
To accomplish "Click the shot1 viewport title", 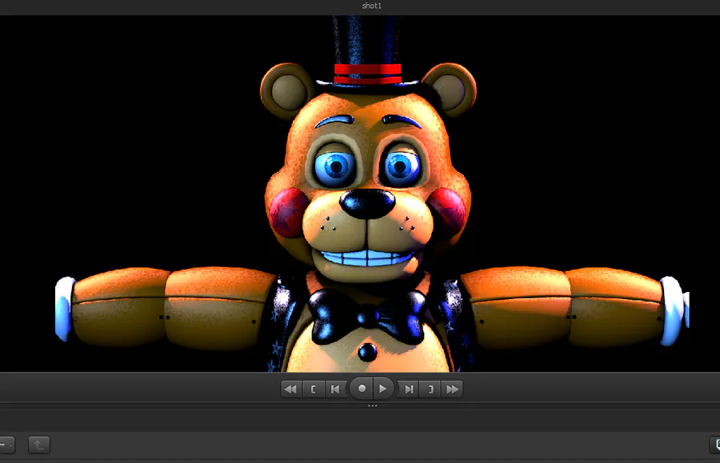I will pos(371,6).
